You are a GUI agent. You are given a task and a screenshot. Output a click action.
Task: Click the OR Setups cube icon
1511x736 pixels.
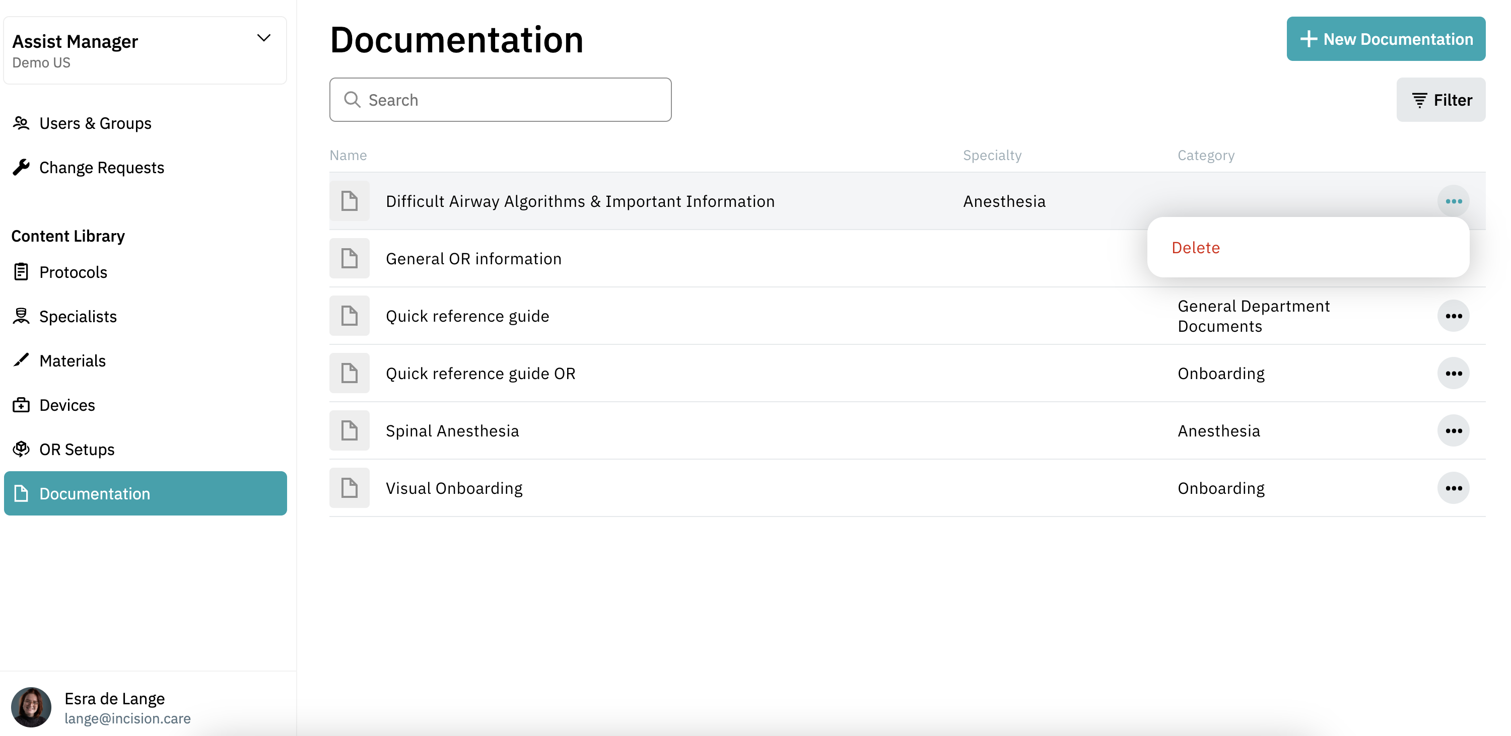click(21, 449)
